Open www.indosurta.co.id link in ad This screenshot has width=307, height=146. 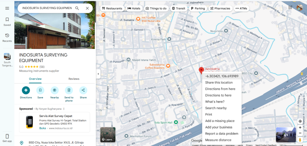click(x=61, y=128)
